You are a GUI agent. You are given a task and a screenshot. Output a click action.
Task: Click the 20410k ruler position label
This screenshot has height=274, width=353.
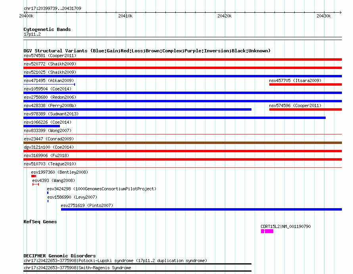[x=125, y=16]
